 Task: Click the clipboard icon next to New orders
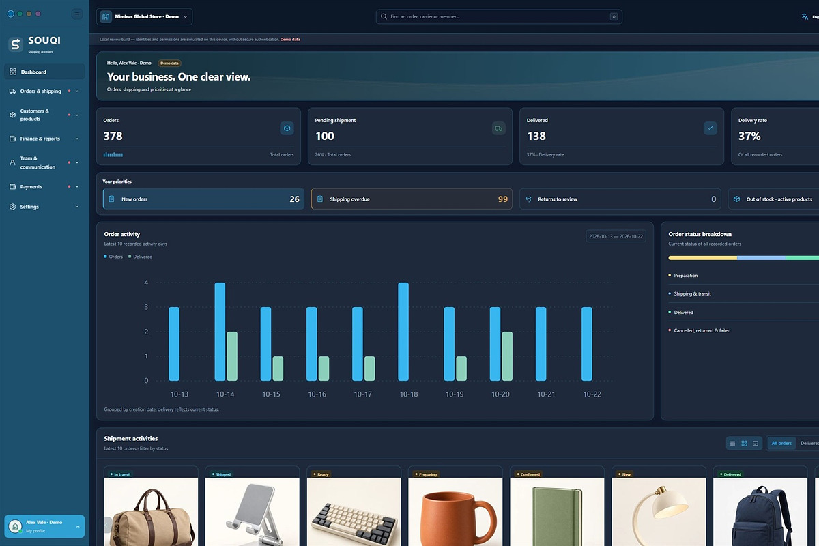112,199
